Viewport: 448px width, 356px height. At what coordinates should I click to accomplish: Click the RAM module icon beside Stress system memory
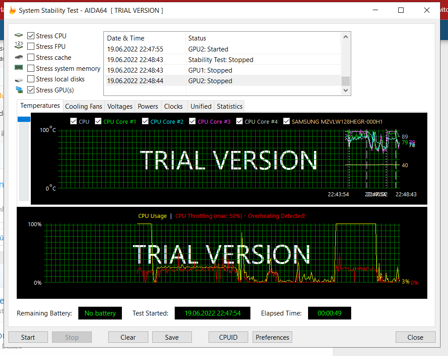[x=19, y=68]
